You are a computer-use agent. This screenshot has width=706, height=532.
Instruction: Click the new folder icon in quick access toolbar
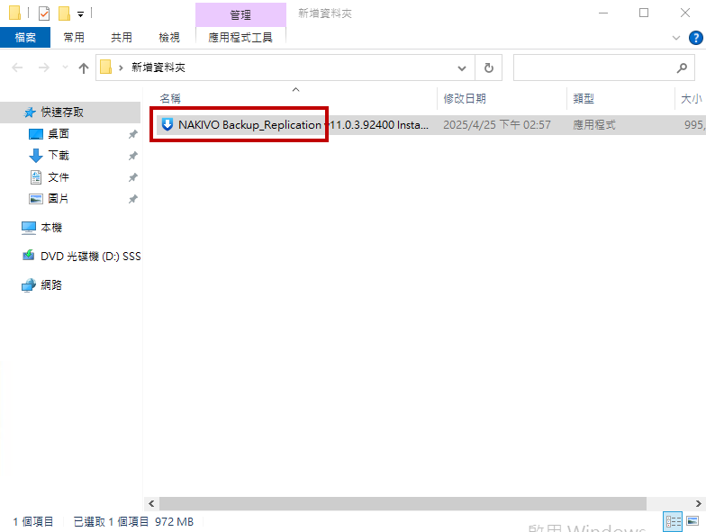coord(65,14)
